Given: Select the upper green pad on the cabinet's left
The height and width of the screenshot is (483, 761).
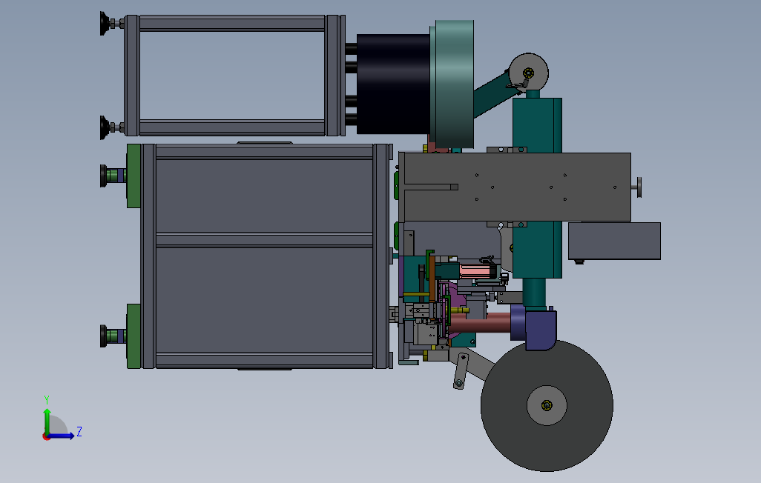Looking at the screenshot, I should [134, 176].
